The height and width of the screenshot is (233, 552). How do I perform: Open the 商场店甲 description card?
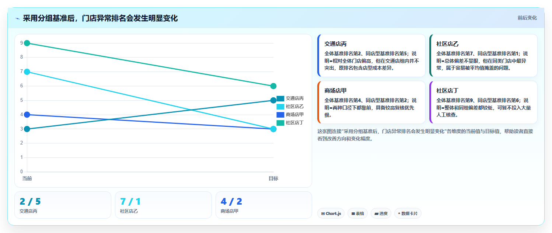click(371, 102)
